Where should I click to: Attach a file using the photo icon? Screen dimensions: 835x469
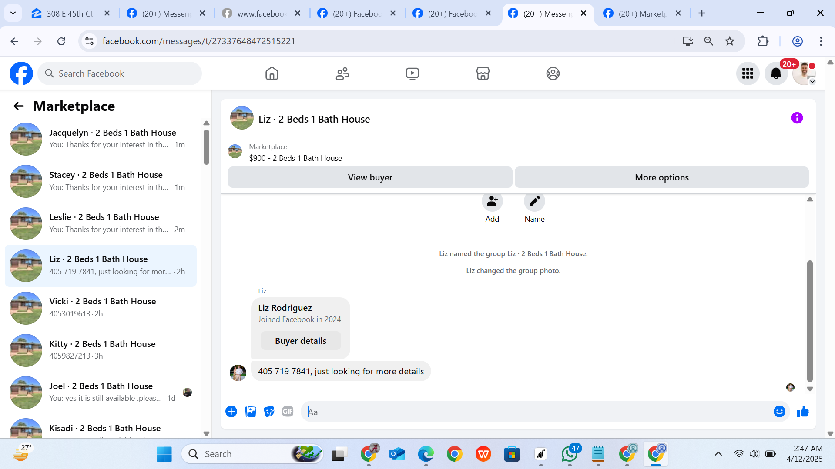click(251, 412)
